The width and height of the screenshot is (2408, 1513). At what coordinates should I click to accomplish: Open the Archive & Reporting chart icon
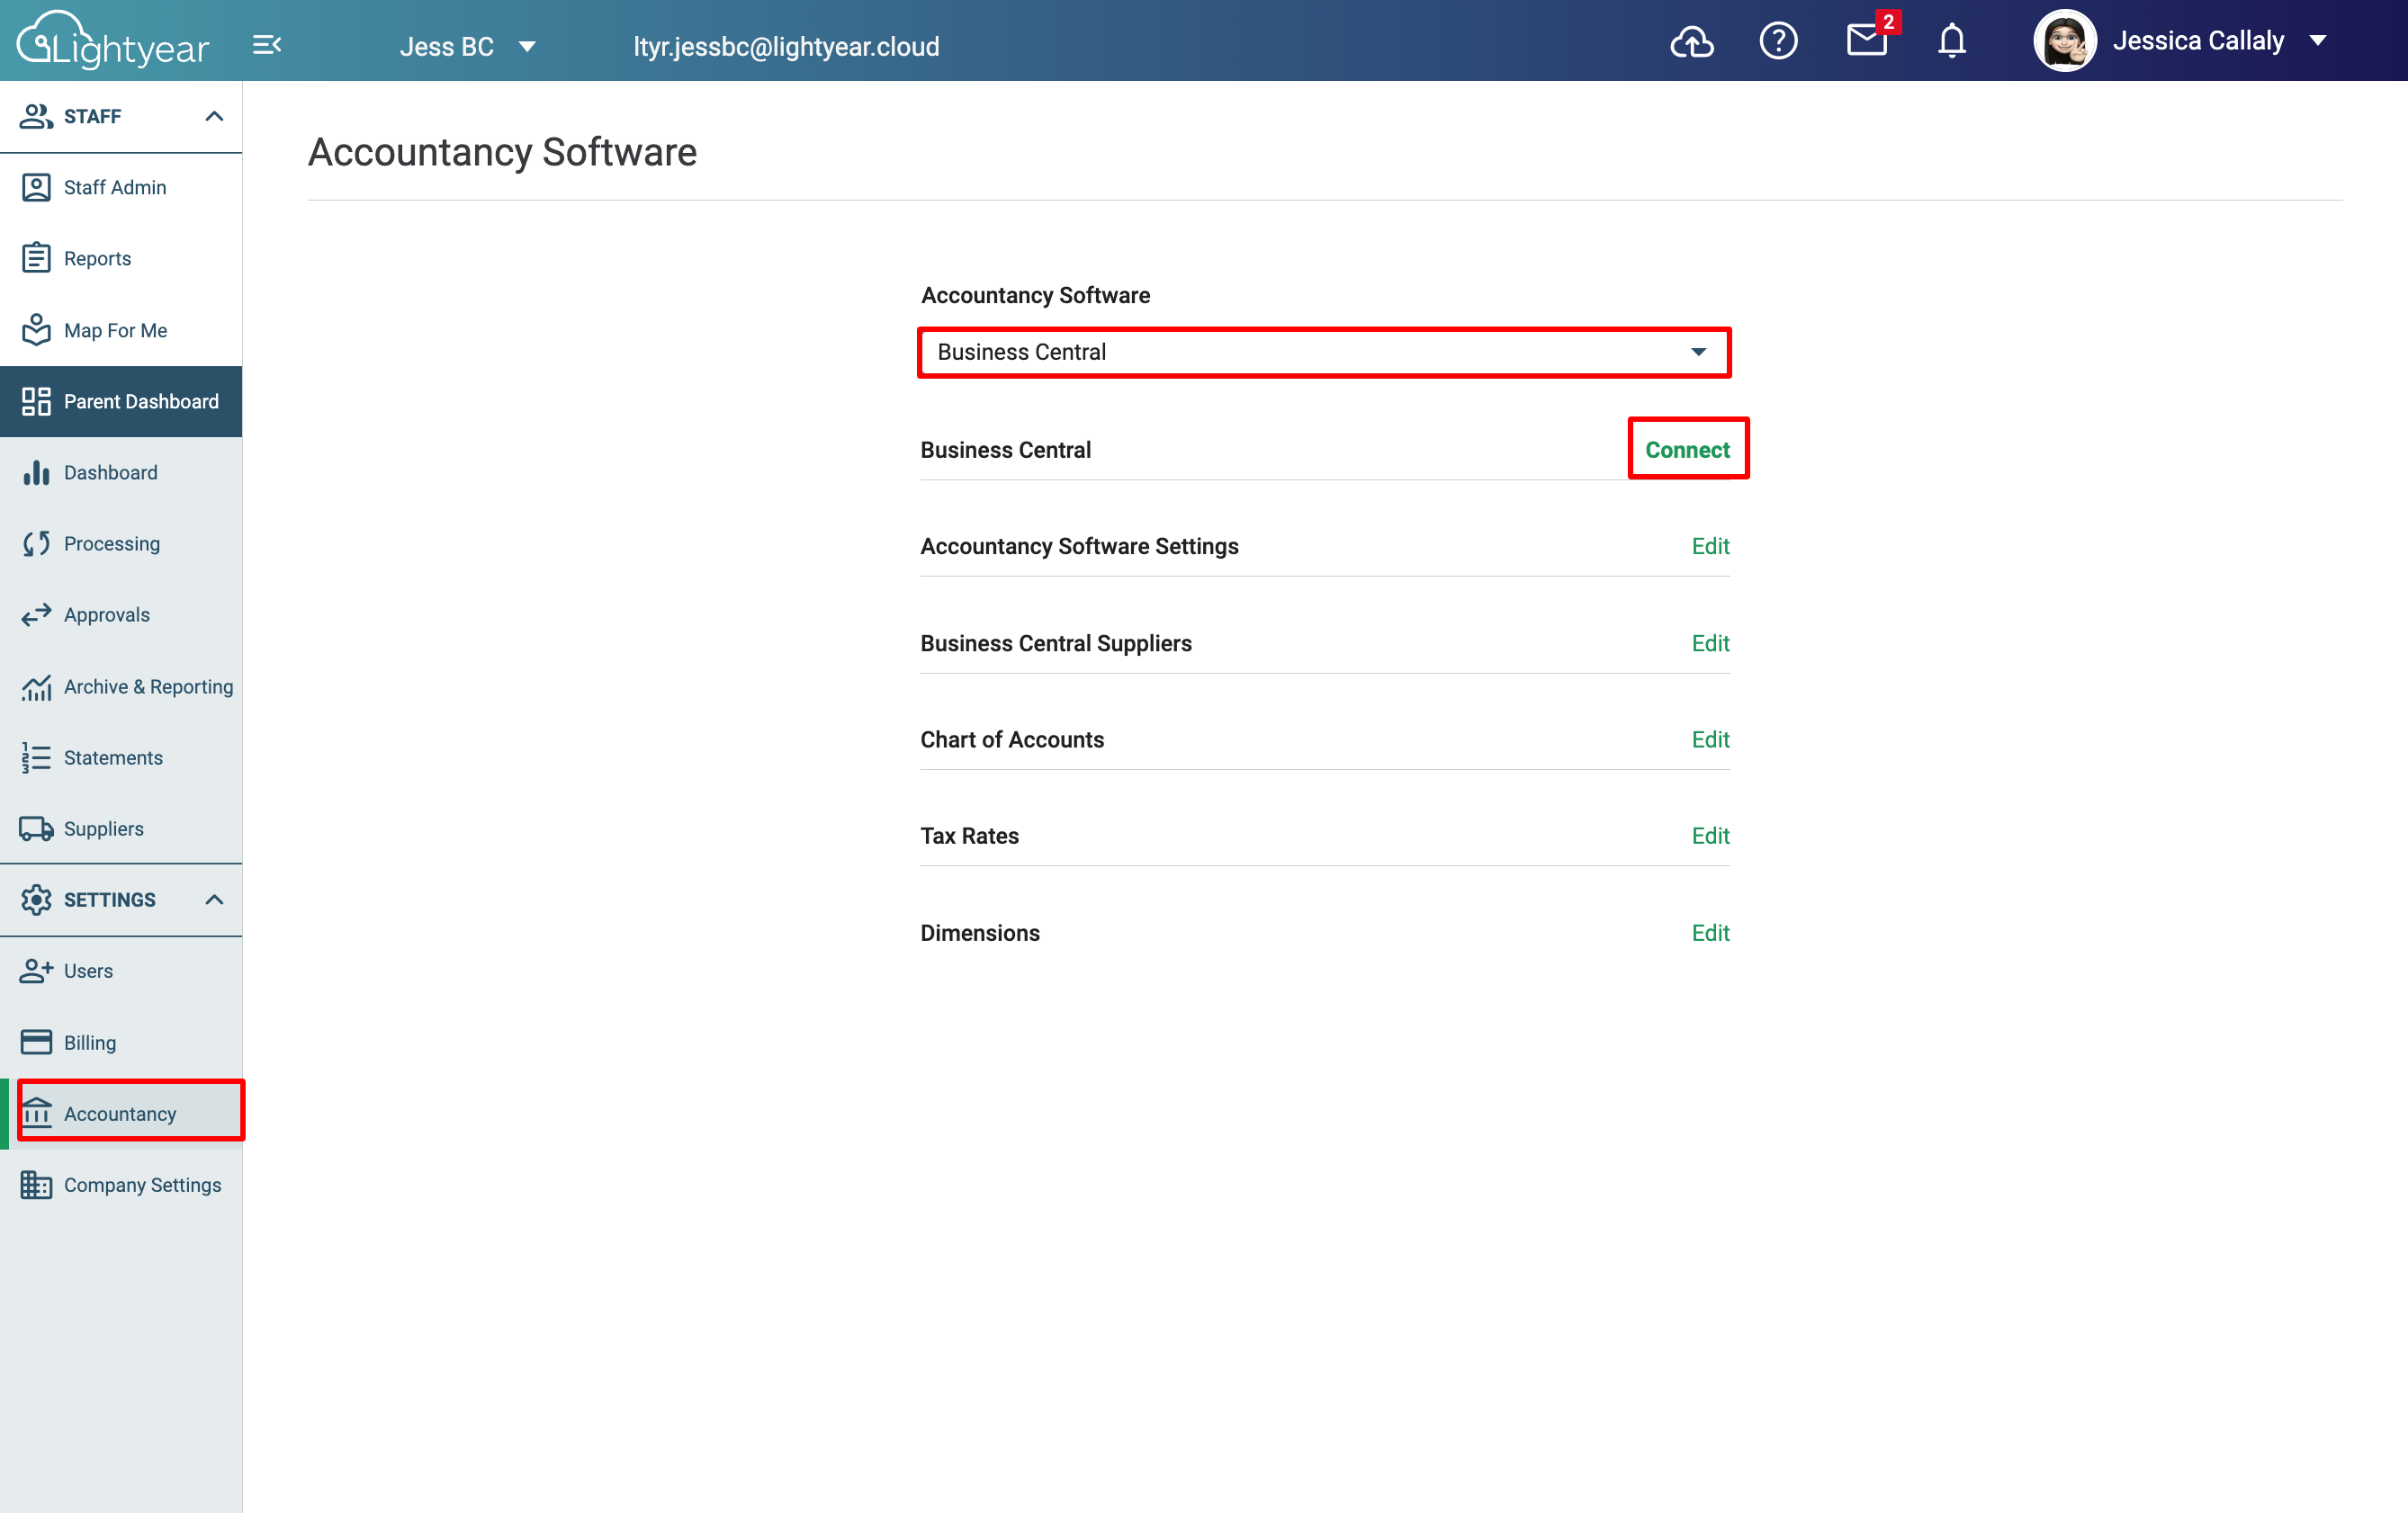click(36, 686)
